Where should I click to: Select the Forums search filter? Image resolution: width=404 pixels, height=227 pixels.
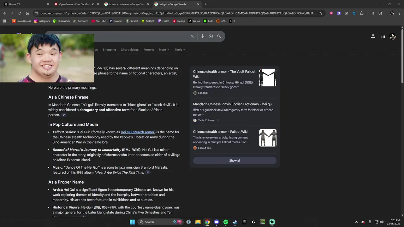coord(149,49)
